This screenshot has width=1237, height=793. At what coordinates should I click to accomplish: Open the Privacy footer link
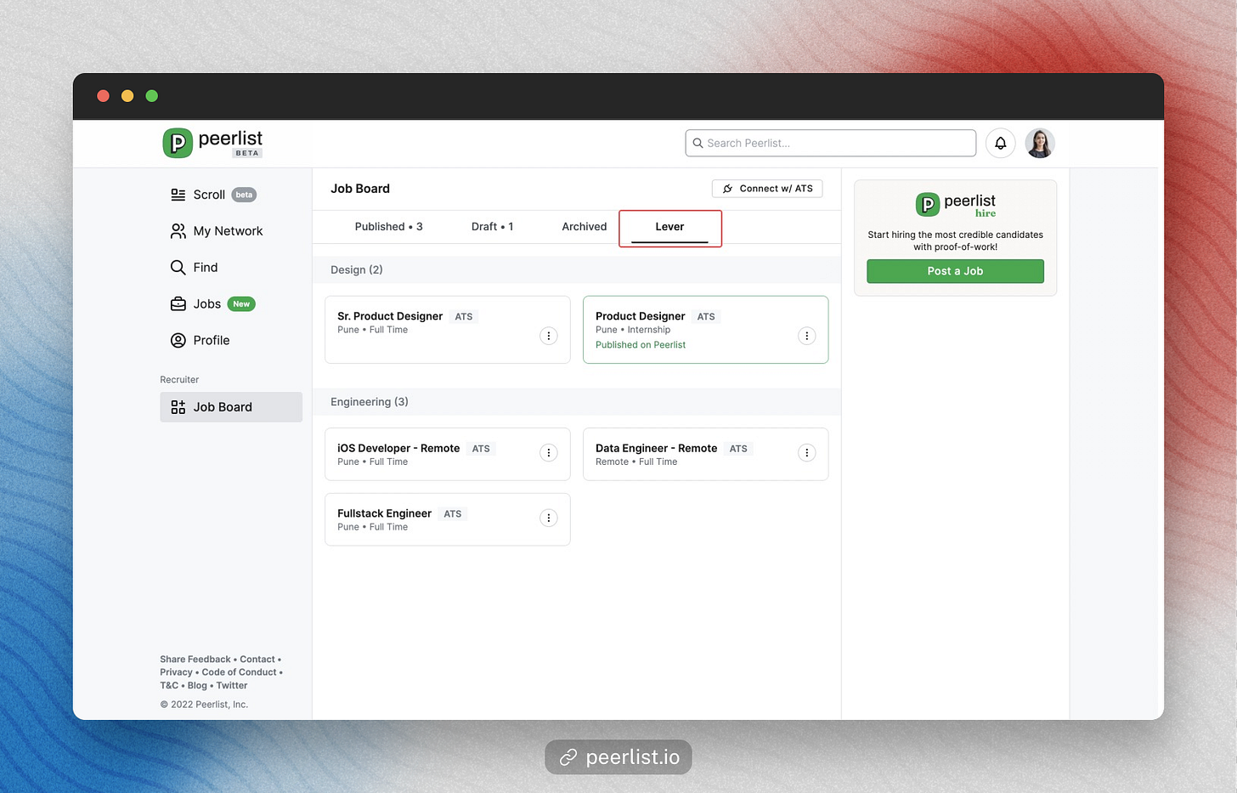176,672
